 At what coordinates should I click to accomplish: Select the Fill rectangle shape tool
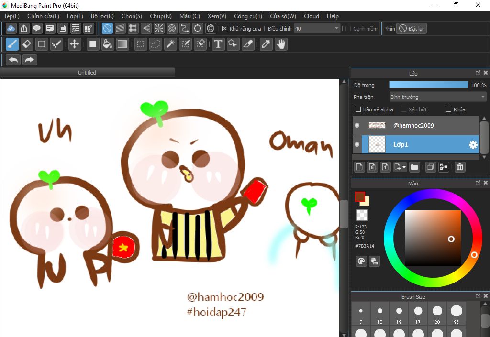pos(92,44)
